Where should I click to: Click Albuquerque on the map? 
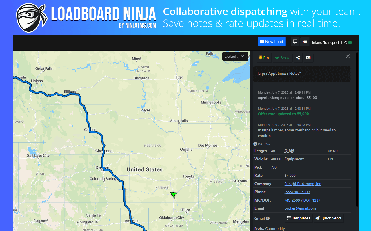click(x=87, y=222)
